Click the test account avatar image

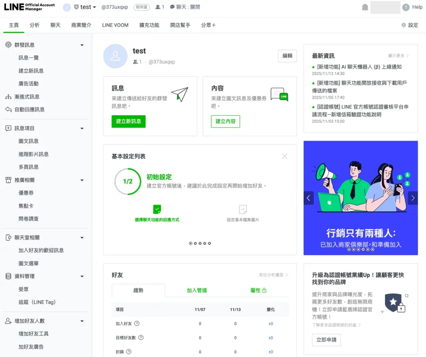(x=115, y=56)
